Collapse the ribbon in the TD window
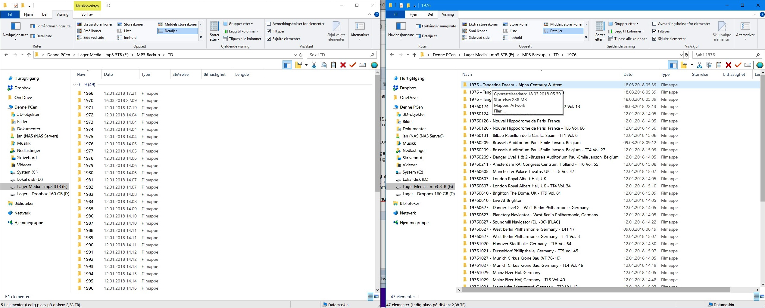Screen dimensions: 765x308 [x=369, y=14]
